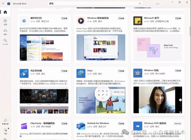The image size is (191, 140).
Task: Open the Windows 相机 title link
Action: [x=151, y=70]
